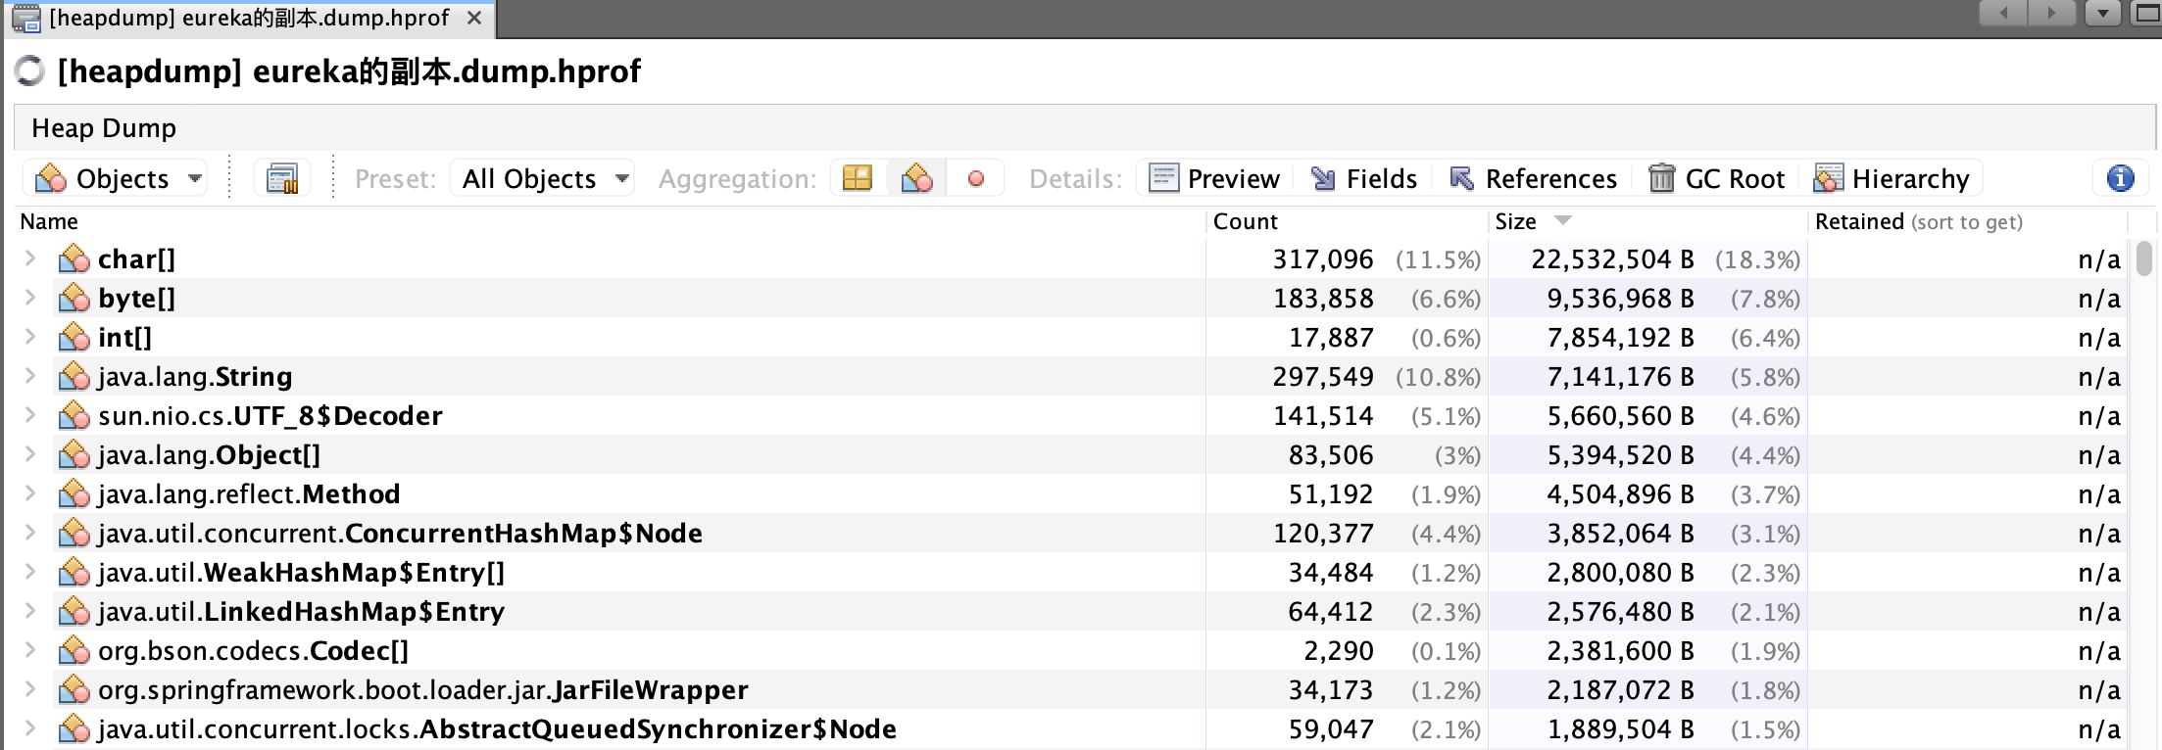Toggle the GC Root details view

(x=1717, y=179)
